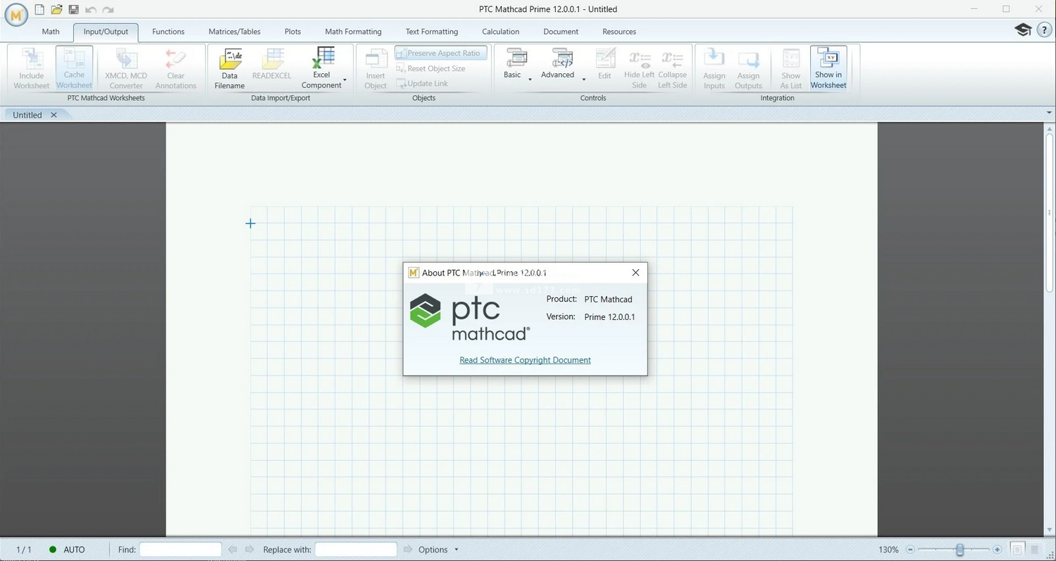Expand the find Options dropdown
1056x561 pixels.
tap(438, 550)
